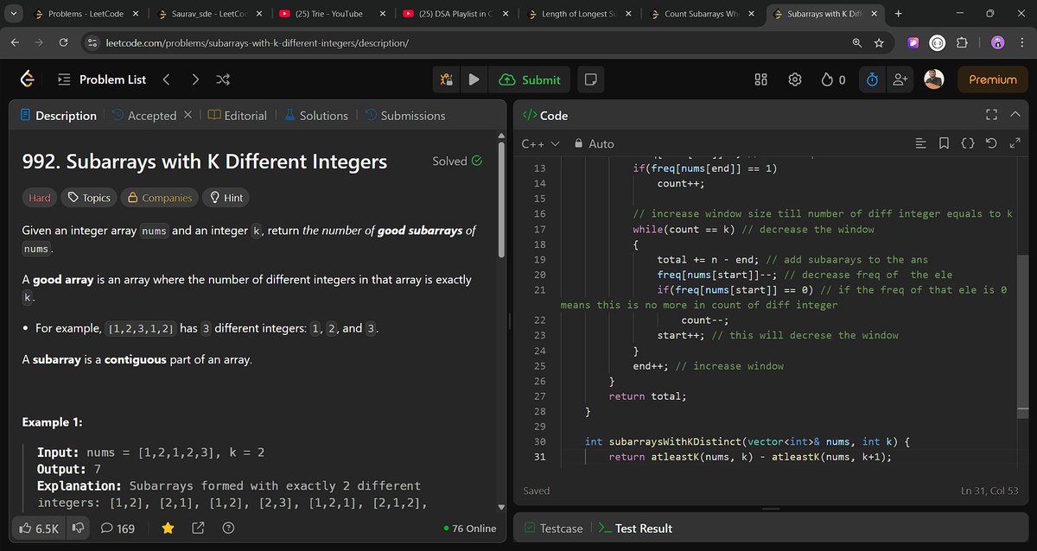The image size is (1037, 551).
Task: Open the tab search dropdown in Chrome
Action: click(x=14, y=14)
